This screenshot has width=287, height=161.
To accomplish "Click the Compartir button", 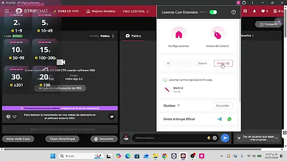I will click(x=268, y=24).
